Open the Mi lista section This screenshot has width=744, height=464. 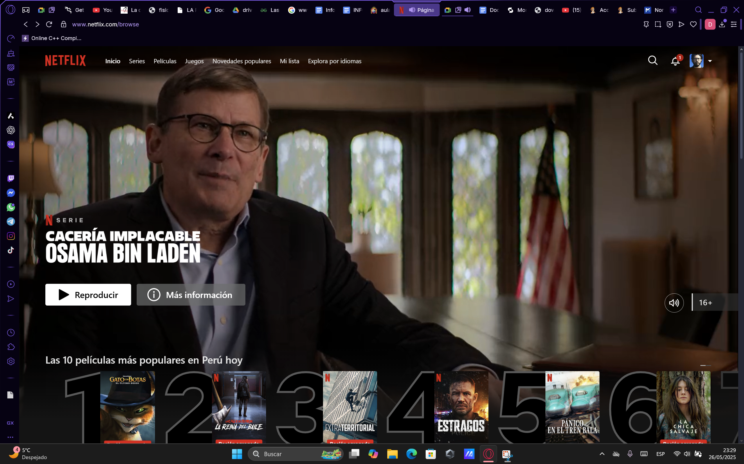pos(289,61)
